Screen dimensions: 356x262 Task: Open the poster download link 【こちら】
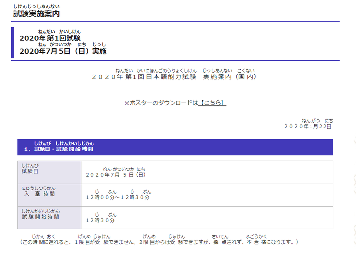[212, 103]
